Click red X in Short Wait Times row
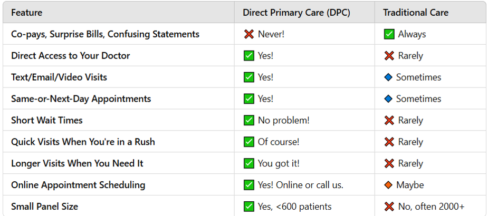The height and width of the screenshot is (216, 488). (389, 121)
